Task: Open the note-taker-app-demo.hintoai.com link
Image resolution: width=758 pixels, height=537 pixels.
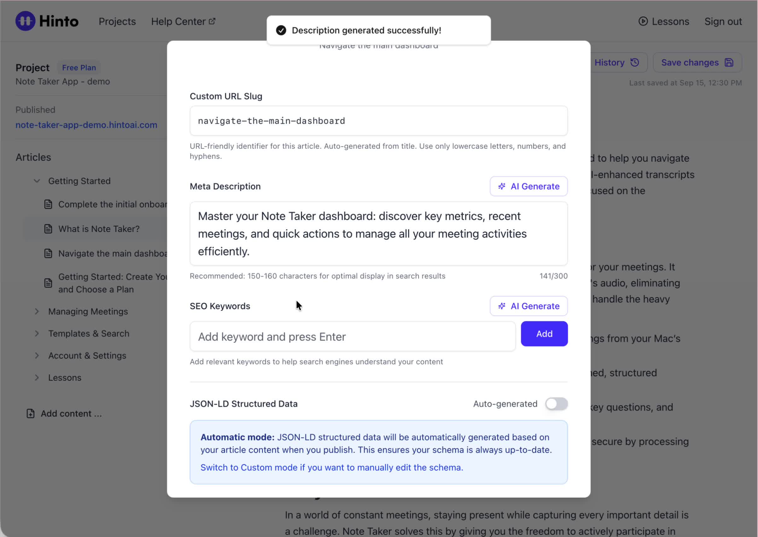Action: [86, 125]
